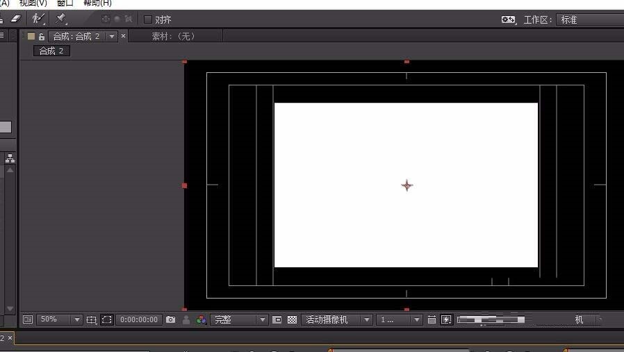Toggle mask and shape path visibility

click(106, 320)
